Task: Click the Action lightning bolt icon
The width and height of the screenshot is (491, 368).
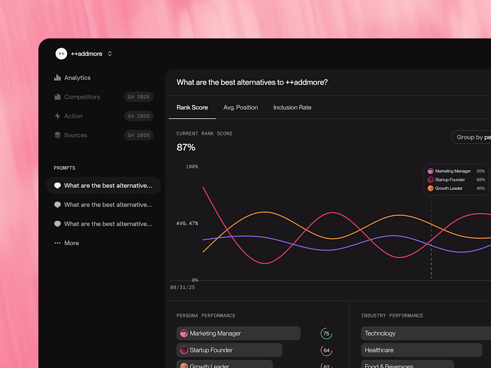Action: 57,116
